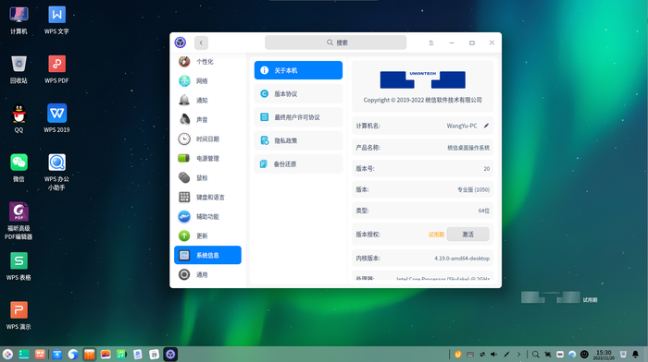This screenshot has width=648, height=362.
Task: Select 系统信息 in sidebar
Action: (207, 255)
